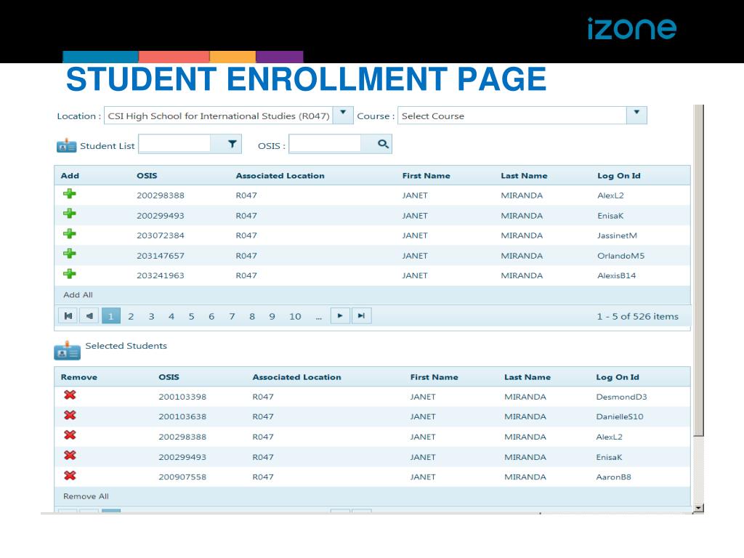Add student with OSIS 203072384
The height and width of the screenshot is (558, 744).
tap(70, 233)
